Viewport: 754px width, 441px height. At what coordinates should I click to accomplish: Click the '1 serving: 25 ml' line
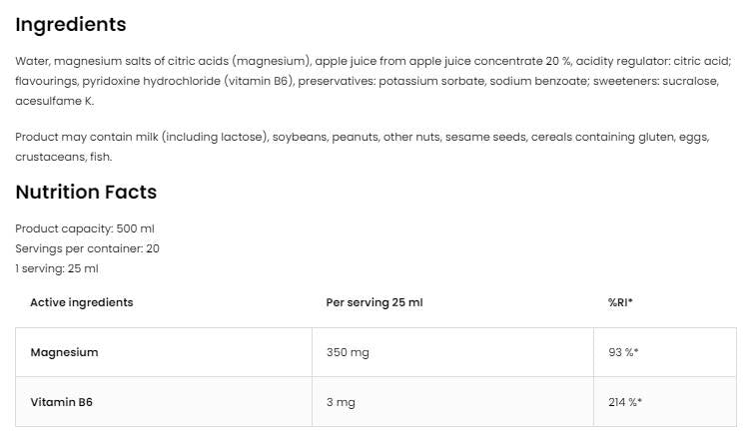click(57, 268)
